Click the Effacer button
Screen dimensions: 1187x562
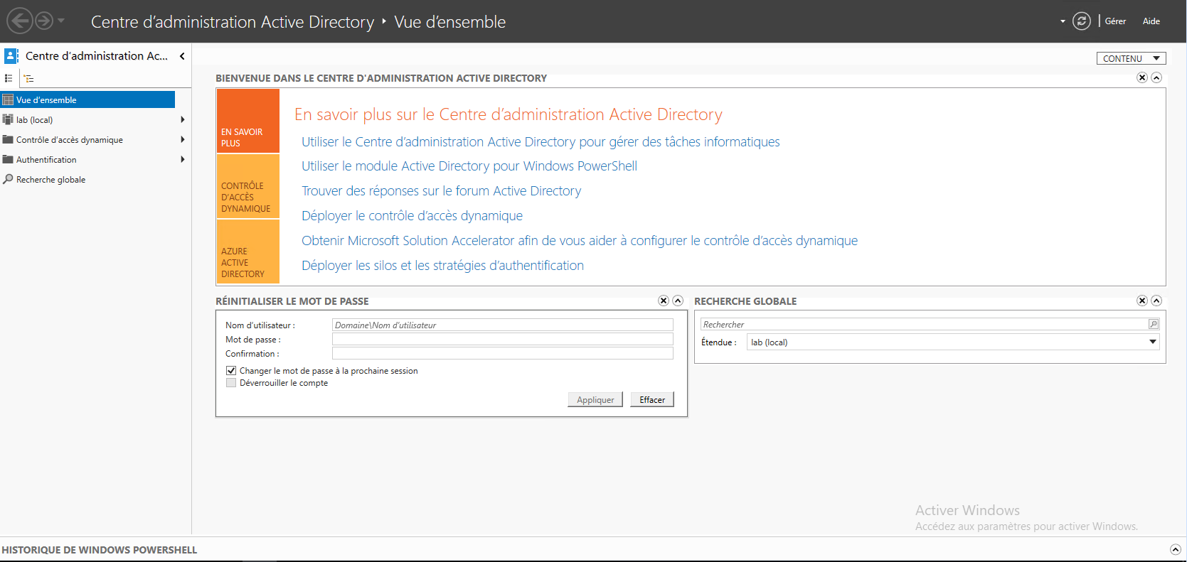[652, 399]
